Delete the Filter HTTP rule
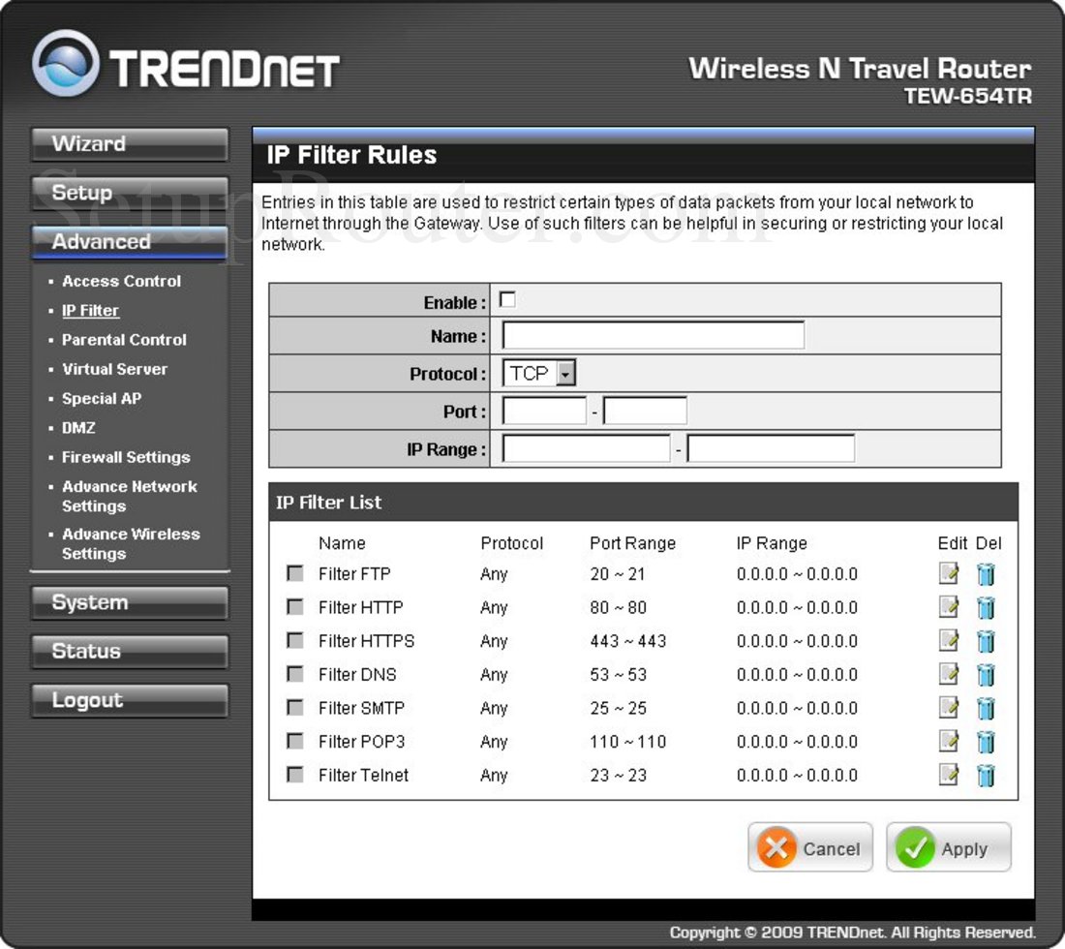The image size is (1065, 949). [987, 607]
